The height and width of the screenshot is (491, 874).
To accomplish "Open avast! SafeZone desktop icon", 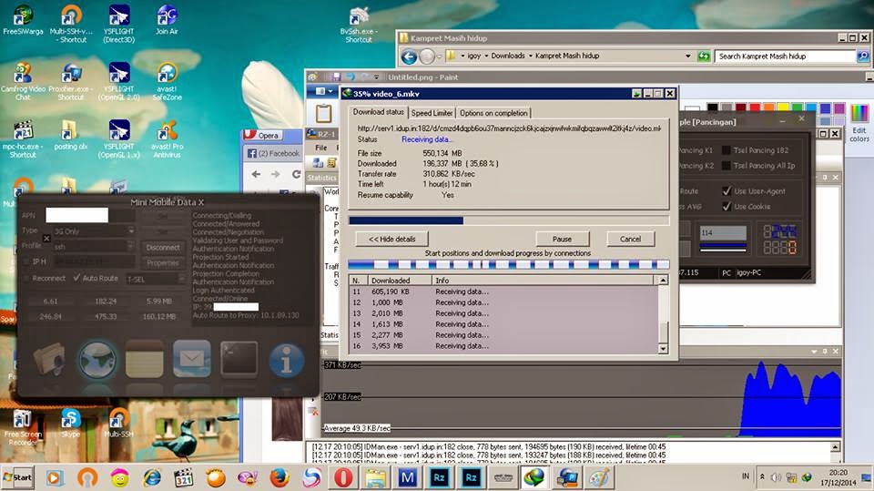I will 167,81.
